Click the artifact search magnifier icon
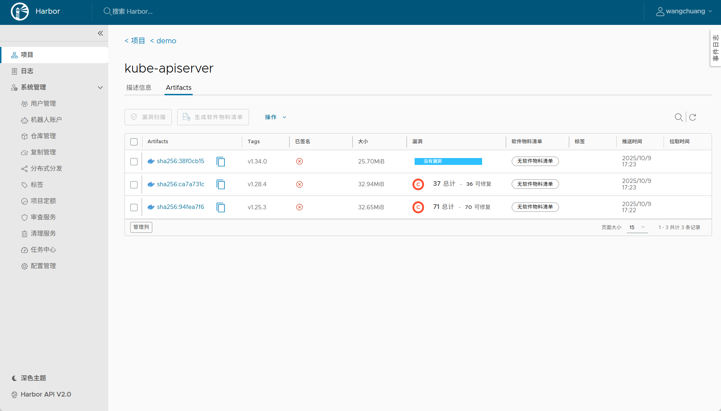 (678, 117)
